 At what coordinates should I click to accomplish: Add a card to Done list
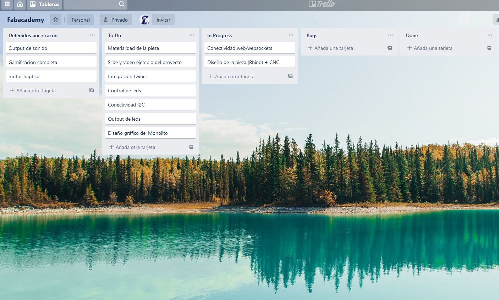(x=430, y=48)
